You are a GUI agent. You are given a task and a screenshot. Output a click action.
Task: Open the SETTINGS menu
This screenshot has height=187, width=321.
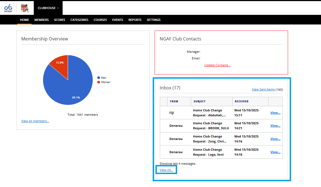click(153, 20)
